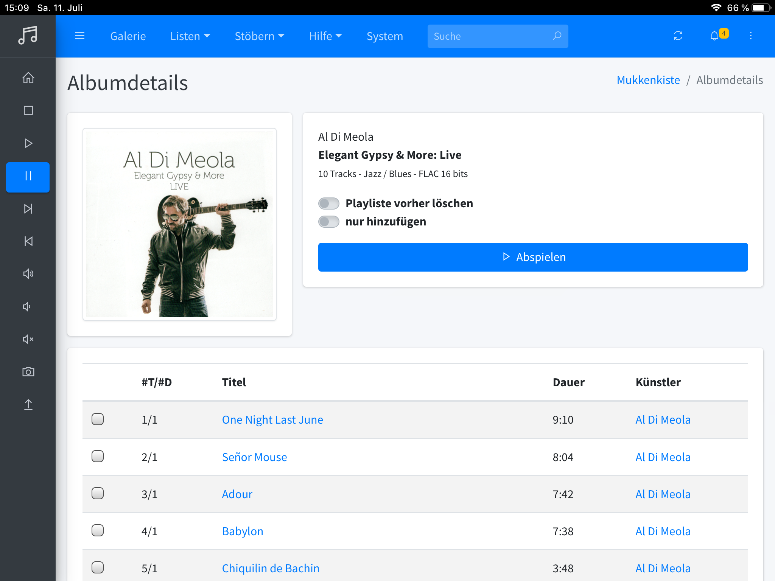Viewport: 775px width, 581px height.
Task: Toggle Playliste vorher löschen switch
Action: 328,204
